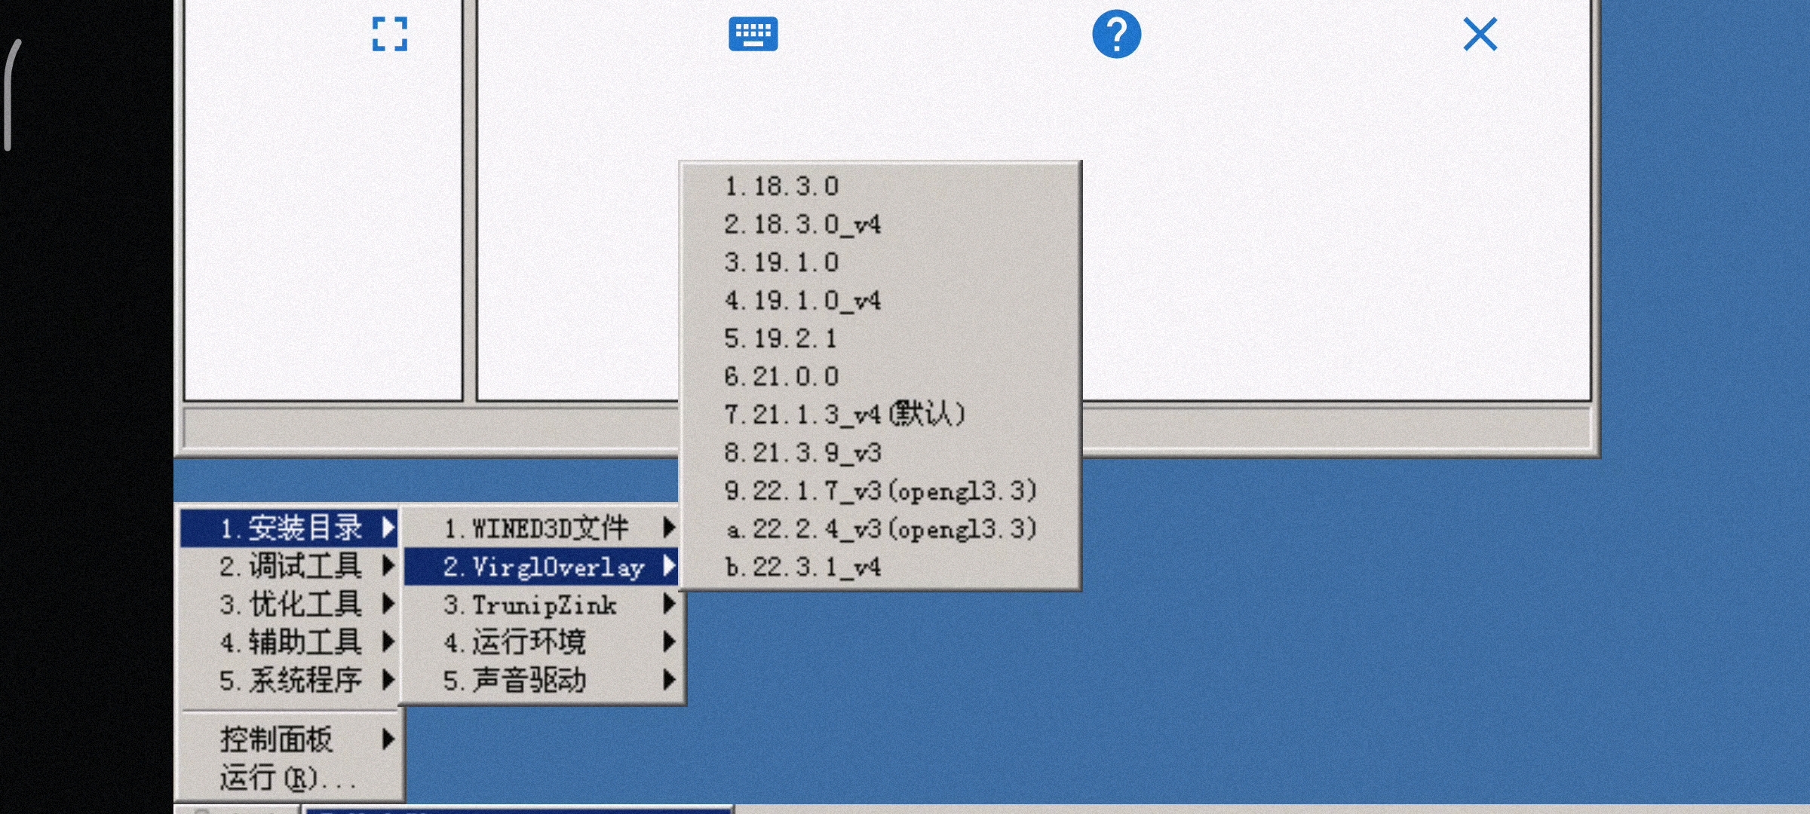Click 运行(R)... to open Run dialog

click(x=289, y=778)
